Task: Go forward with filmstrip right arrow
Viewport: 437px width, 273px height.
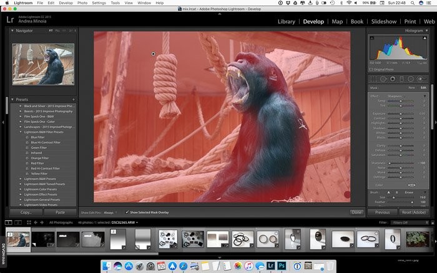Action: point(42,223)
